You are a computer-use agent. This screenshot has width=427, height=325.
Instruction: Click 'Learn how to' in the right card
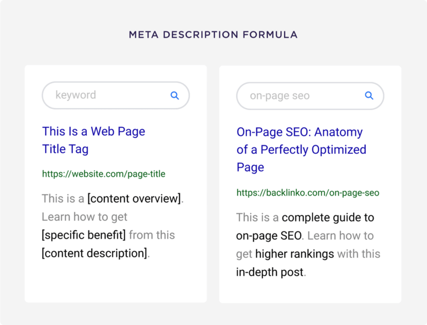(x=340, y=235)
